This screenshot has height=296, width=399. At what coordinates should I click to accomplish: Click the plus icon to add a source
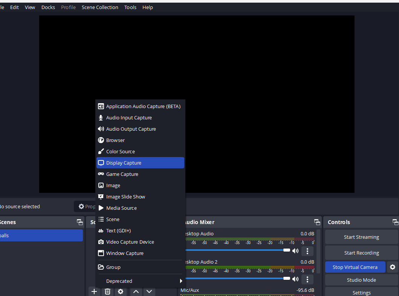click(94, 291)
